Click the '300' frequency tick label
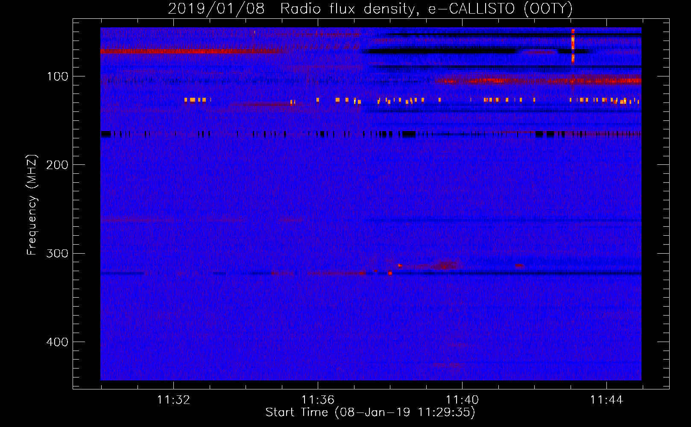Viewport: 691px width, 427px height. point(57,254)
